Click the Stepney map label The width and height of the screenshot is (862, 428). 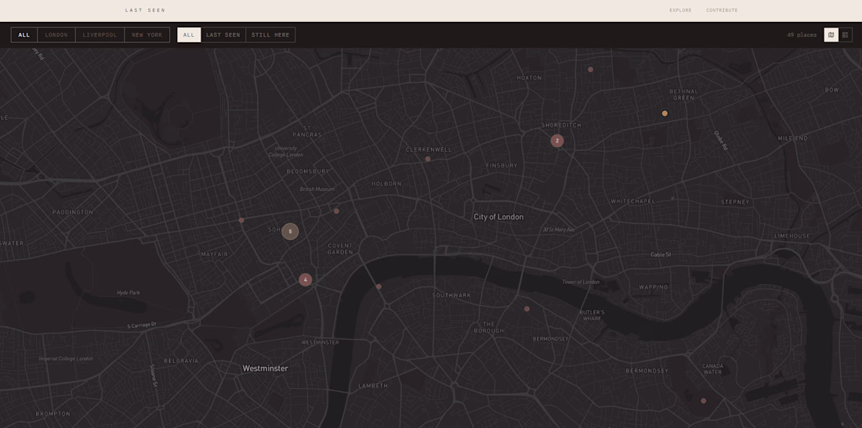[x=735, y=202]
